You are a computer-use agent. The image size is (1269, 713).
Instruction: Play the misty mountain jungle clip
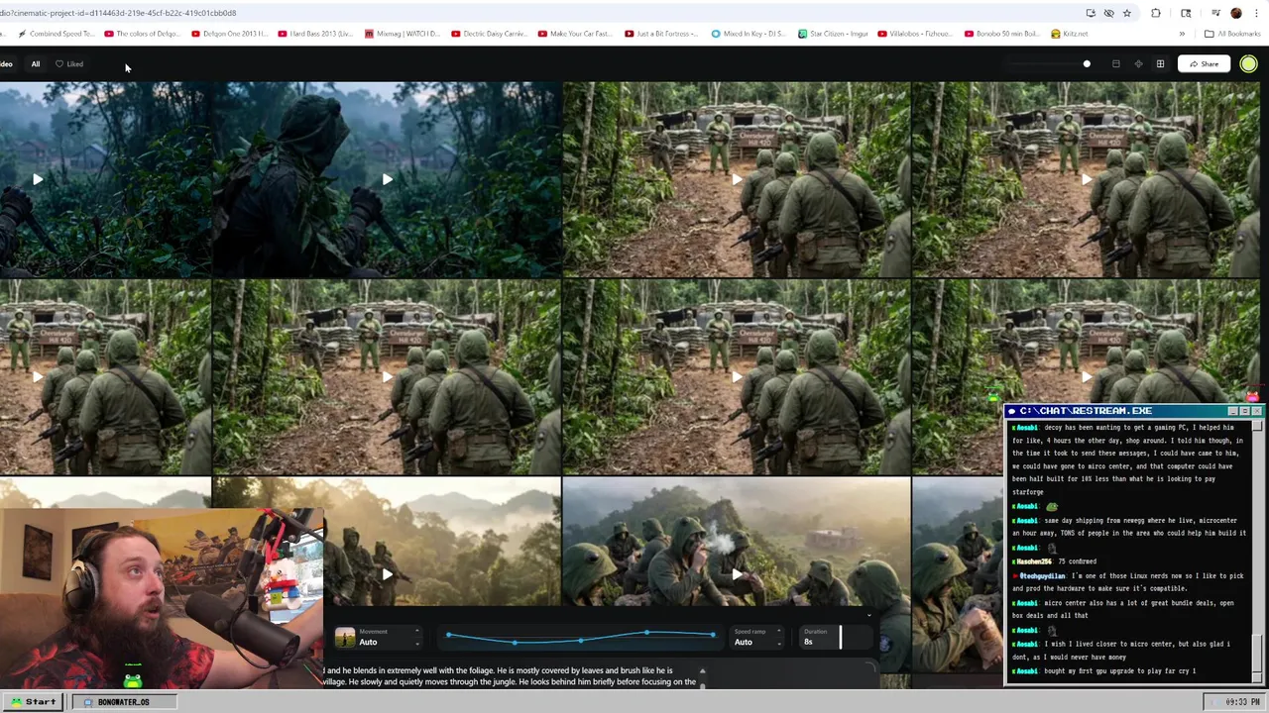[387, 574]
